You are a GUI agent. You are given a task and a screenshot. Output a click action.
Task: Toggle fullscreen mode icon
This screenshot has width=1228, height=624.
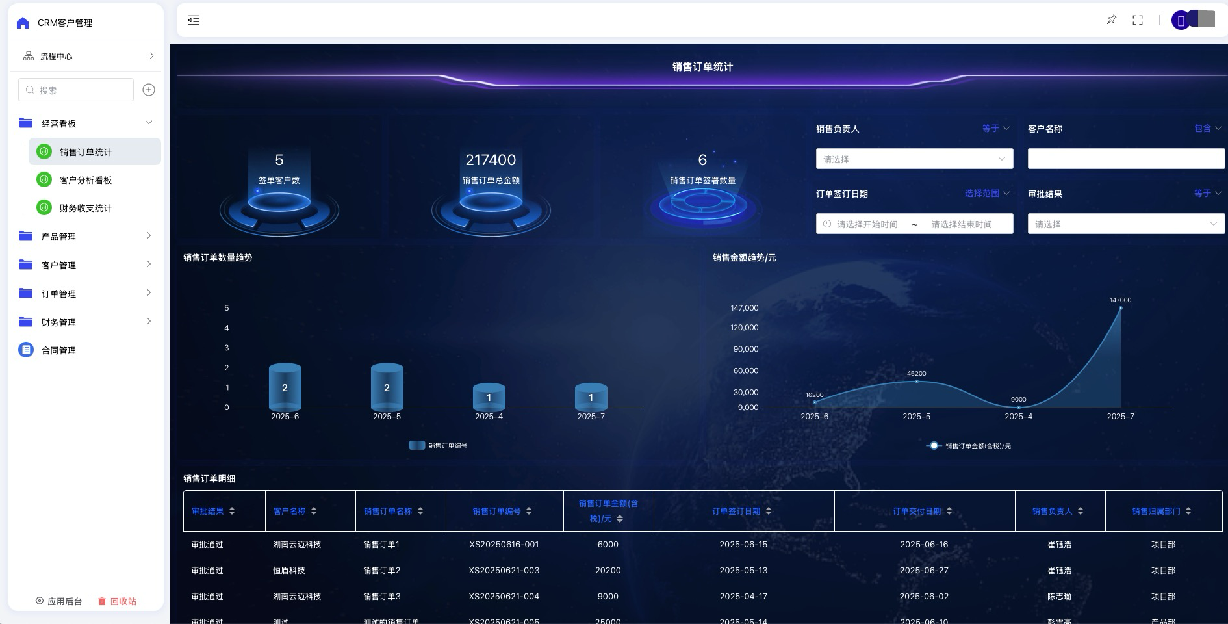[x=1138, y=20]
